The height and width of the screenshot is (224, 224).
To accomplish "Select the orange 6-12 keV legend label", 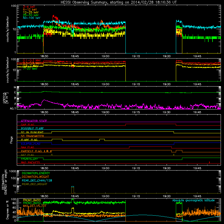I will 30,10.
